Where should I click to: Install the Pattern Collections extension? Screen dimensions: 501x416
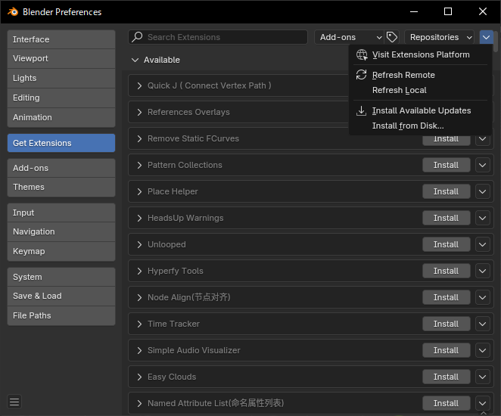[446, 165]
